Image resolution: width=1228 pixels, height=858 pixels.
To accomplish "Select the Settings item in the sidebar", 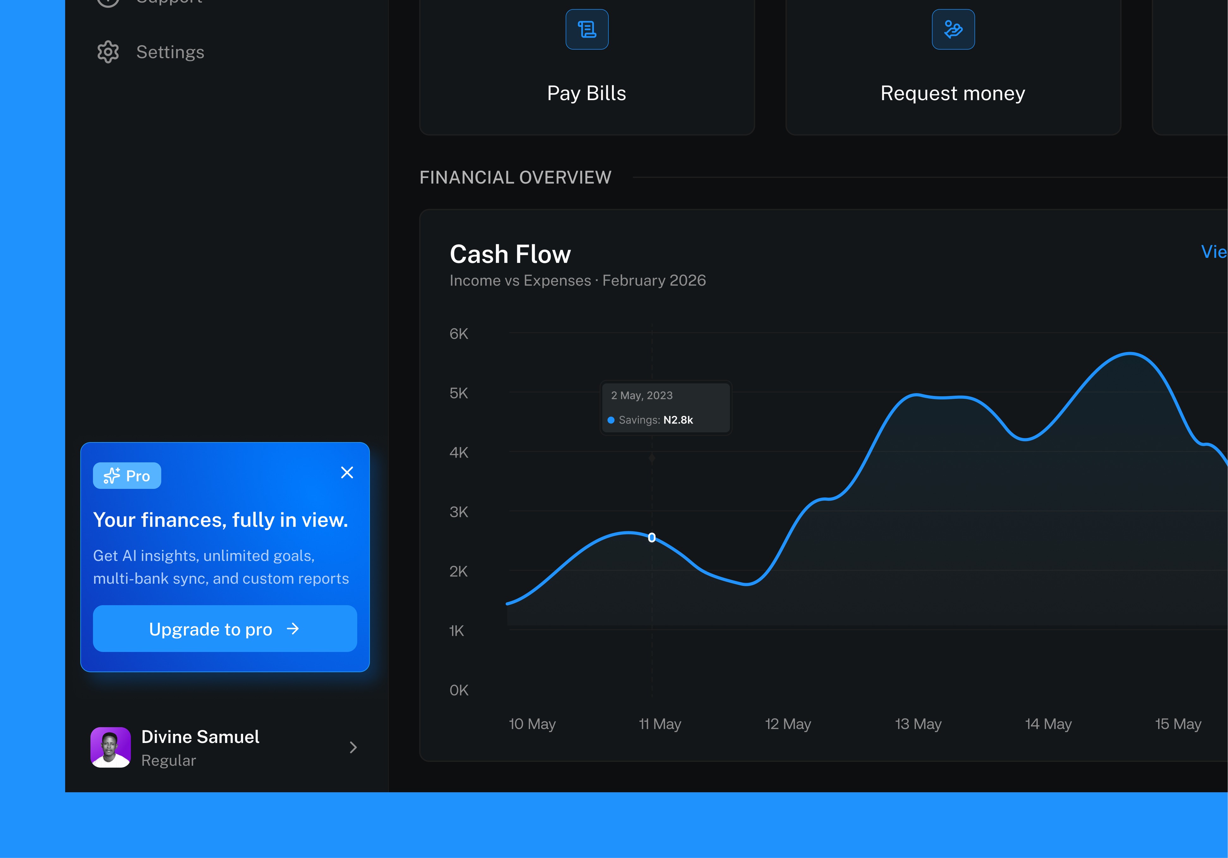I will (169, 52).
